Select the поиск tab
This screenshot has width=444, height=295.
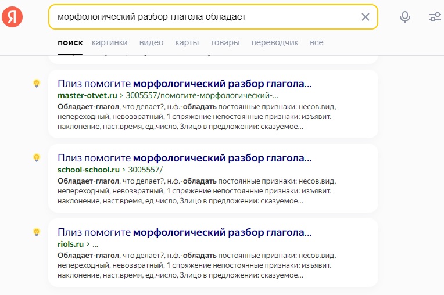coord(70,42)
